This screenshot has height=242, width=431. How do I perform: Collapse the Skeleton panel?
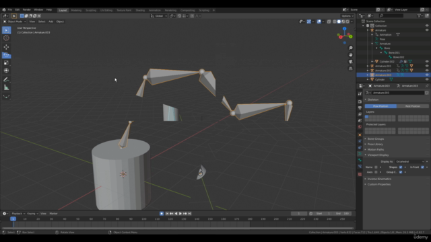coord(372,99)
